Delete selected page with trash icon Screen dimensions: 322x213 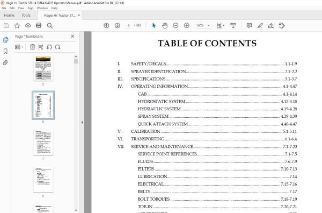[32, 47]
